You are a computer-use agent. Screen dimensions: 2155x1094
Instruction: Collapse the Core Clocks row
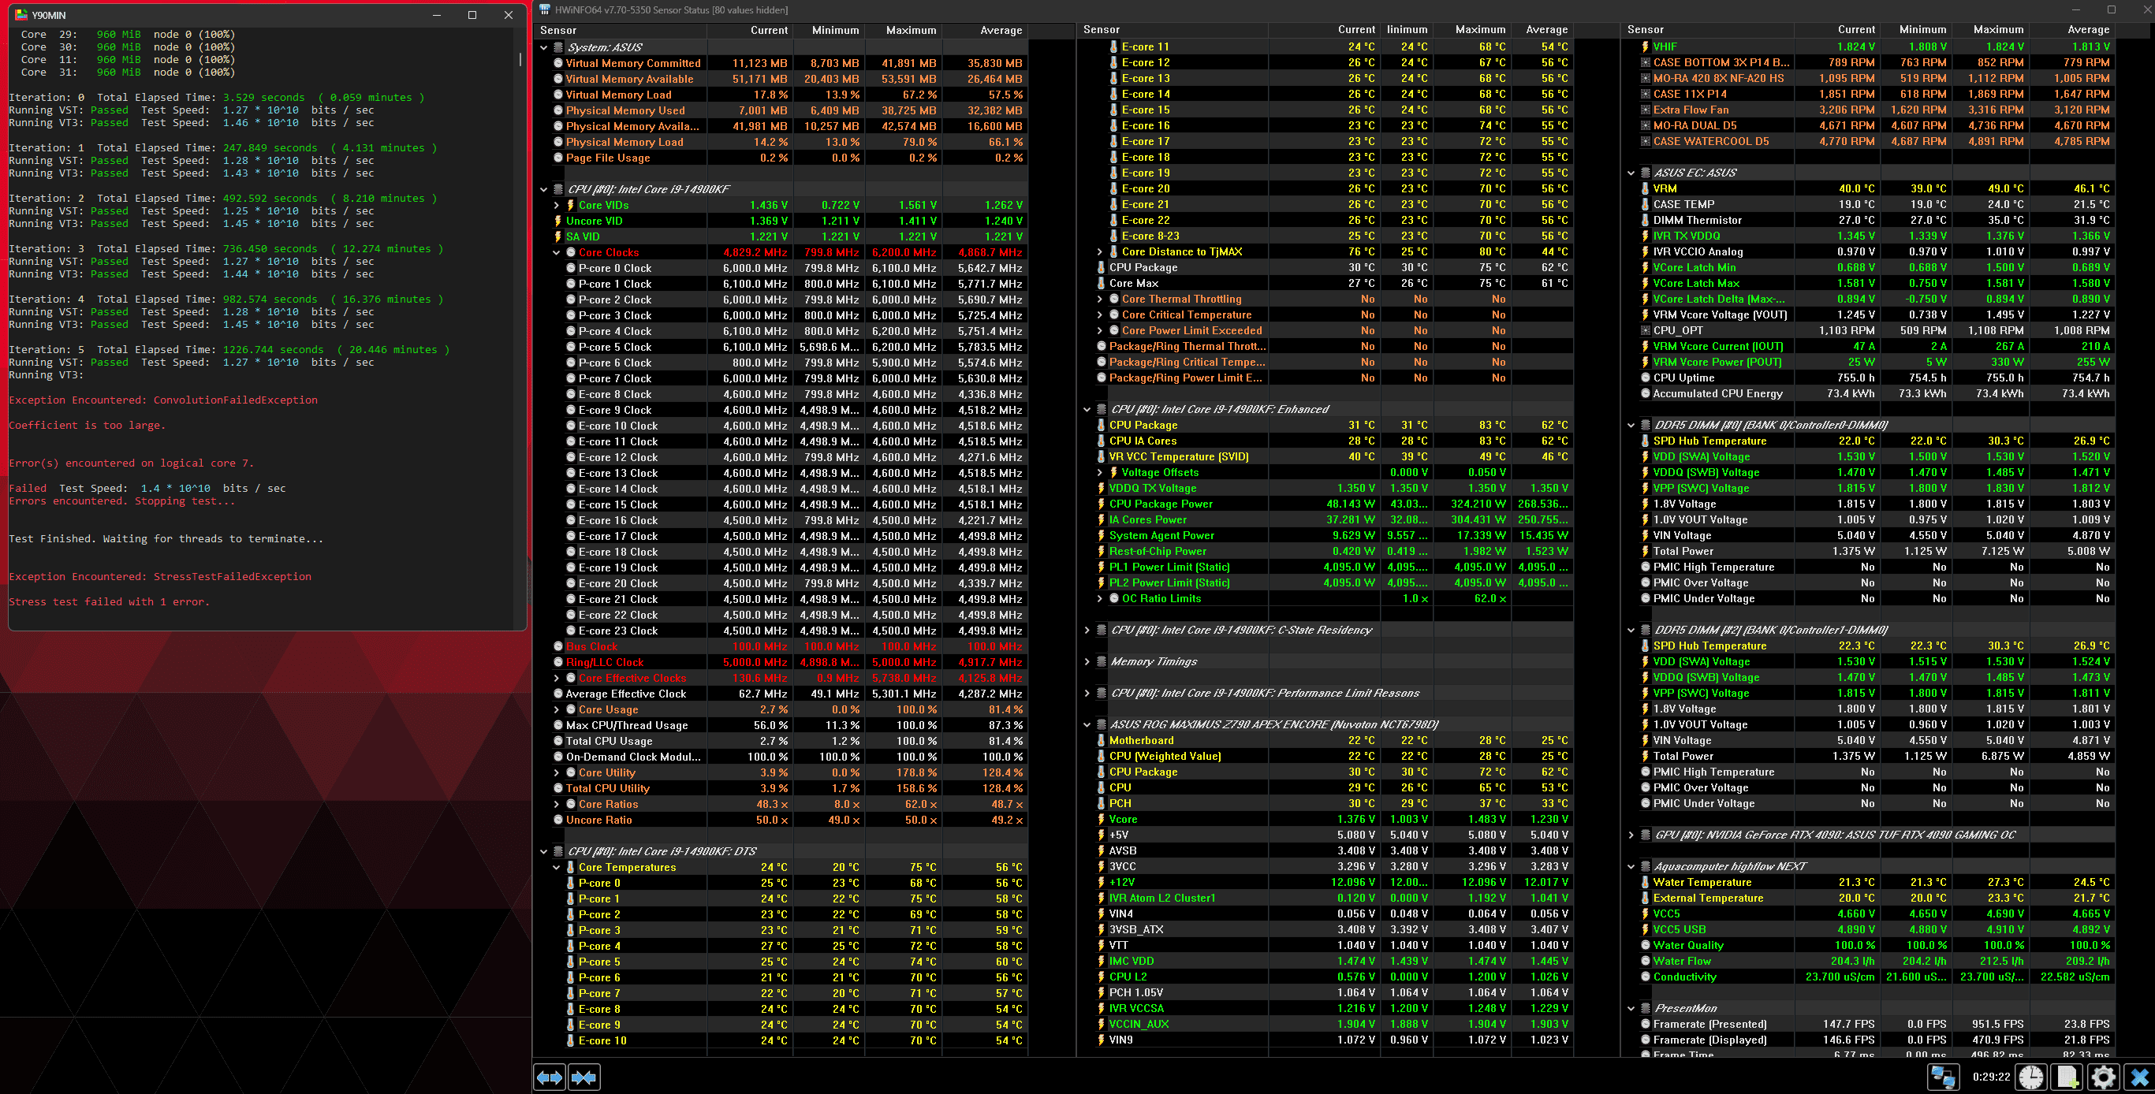[557, 252]
